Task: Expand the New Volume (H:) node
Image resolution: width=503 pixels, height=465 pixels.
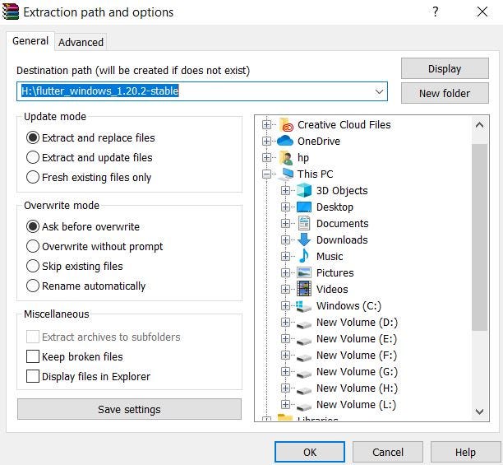Action: pos(285,388)
